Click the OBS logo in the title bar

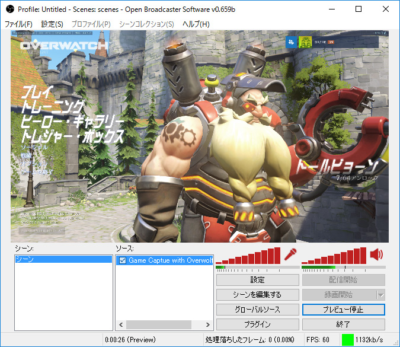click(9, 9)
